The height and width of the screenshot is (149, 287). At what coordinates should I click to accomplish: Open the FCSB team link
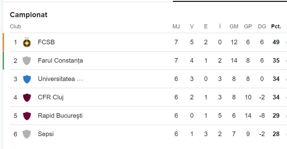(46, 42)
